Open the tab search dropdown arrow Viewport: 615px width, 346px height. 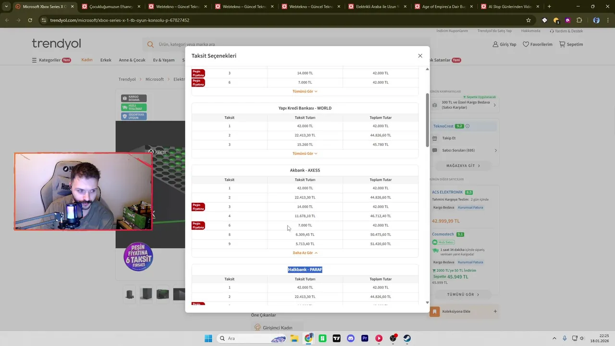[6, 7]
